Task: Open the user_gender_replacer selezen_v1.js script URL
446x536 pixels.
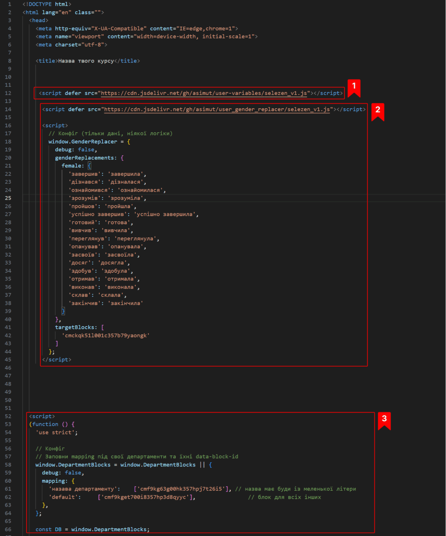Action: [217, 109]
